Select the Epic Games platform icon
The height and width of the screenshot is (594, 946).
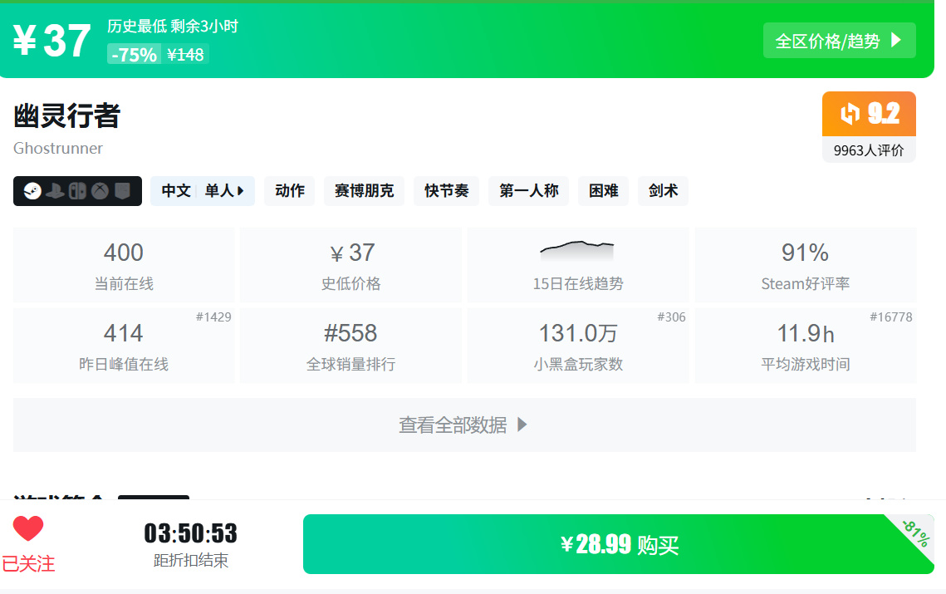click(x=122, y=191)
